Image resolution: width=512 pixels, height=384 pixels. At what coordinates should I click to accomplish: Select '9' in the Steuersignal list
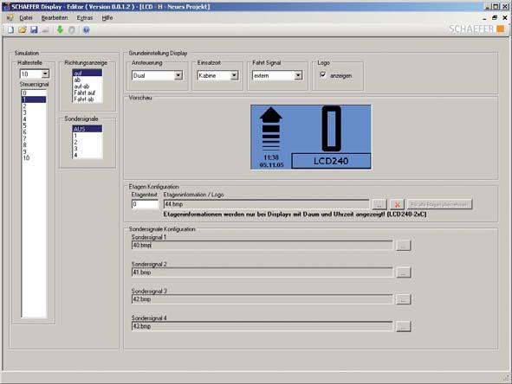(34, 151)
